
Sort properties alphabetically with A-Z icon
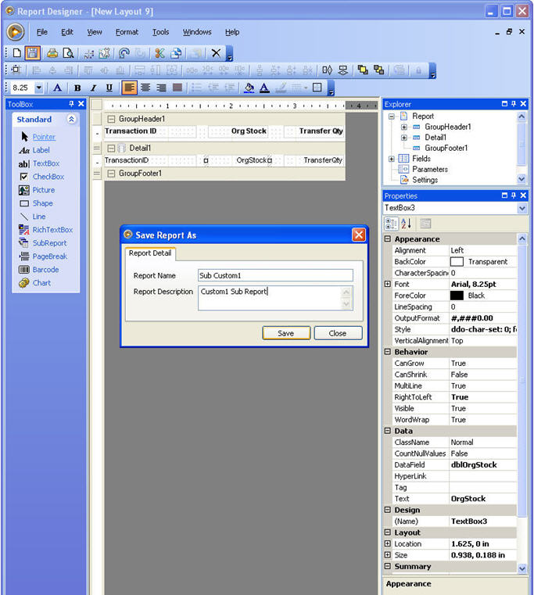pos(406,224)
